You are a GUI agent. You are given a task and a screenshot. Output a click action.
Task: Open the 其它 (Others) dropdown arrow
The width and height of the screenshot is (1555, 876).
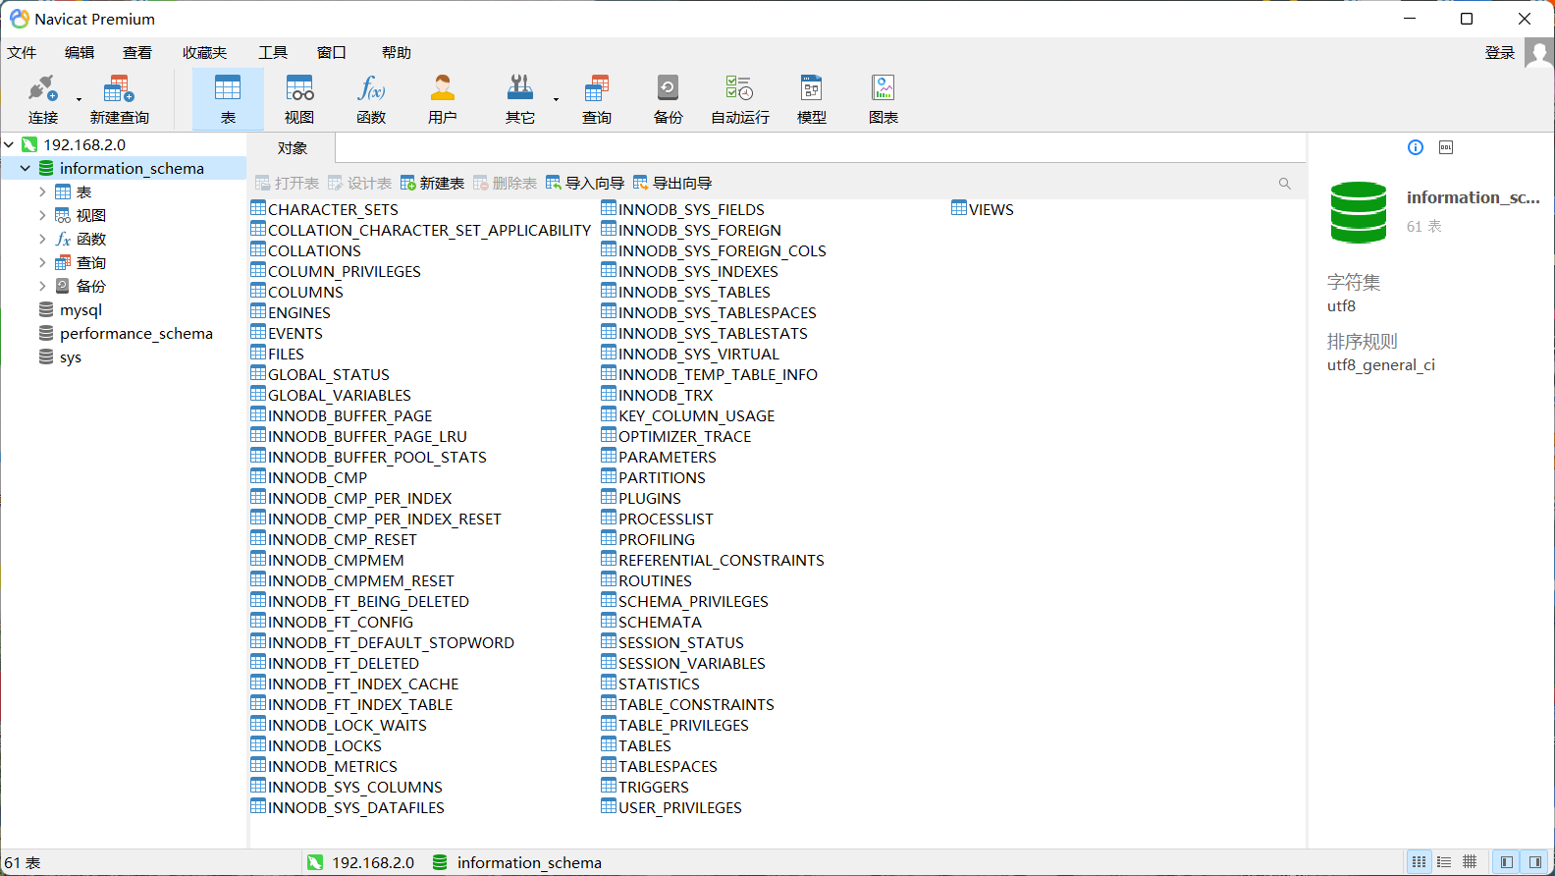[556, 99]
